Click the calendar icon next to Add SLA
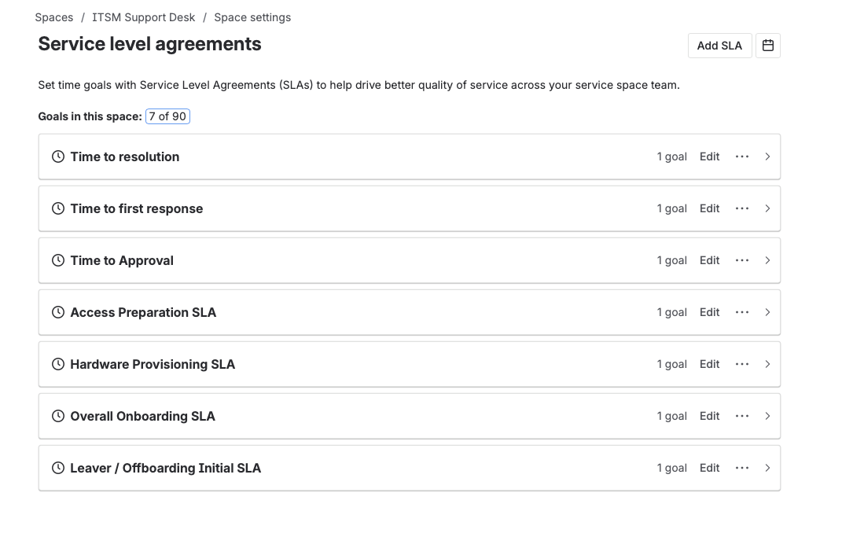Image resolution: width=842 pixels, height=548 pixels. (768, 46)
